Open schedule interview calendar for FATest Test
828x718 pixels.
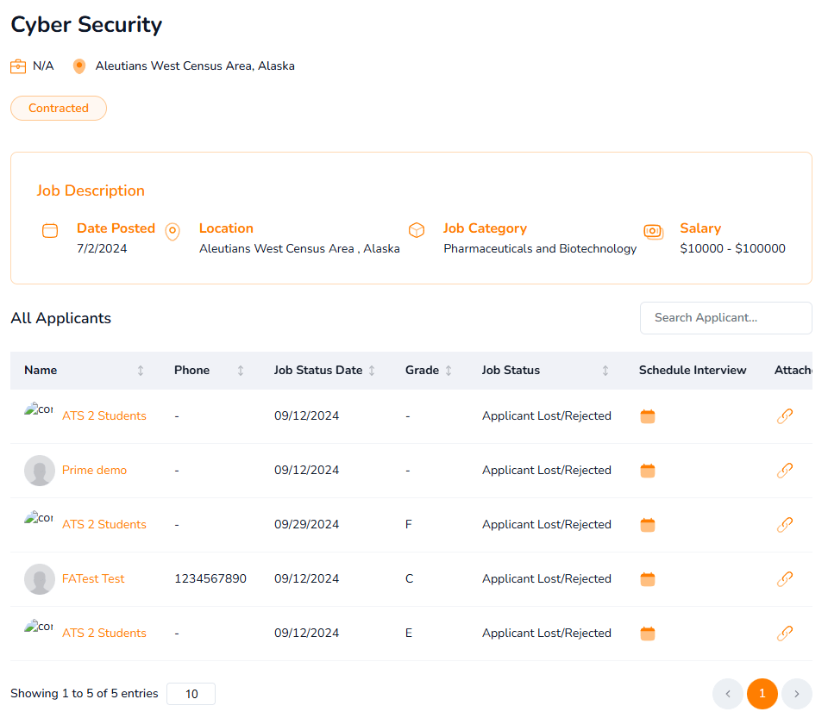(648, 578)
